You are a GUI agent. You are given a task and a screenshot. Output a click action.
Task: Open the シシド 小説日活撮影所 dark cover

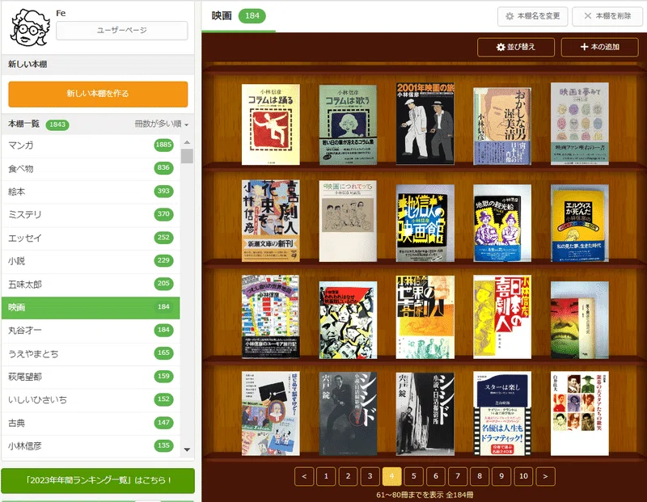coord(348,414)
